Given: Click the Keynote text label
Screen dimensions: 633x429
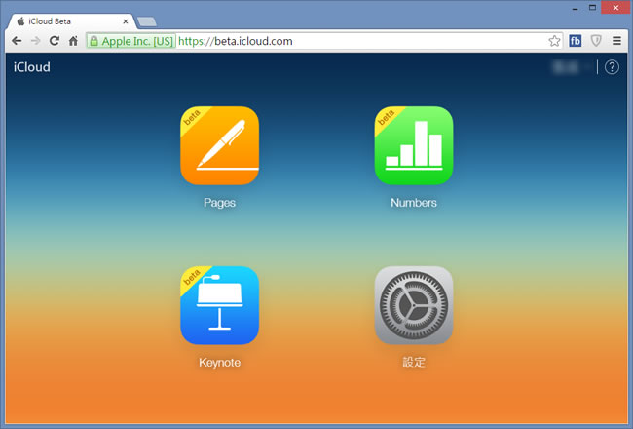Looking at the screenshot, I should coord(219,363).
